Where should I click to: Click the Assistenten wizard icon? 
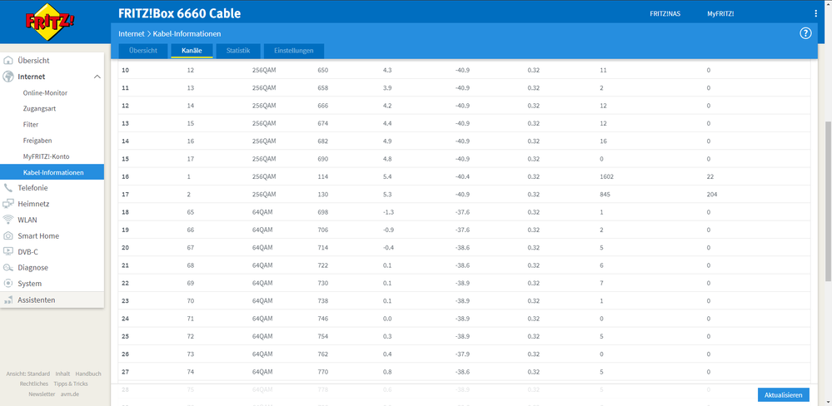click(8, 300)
